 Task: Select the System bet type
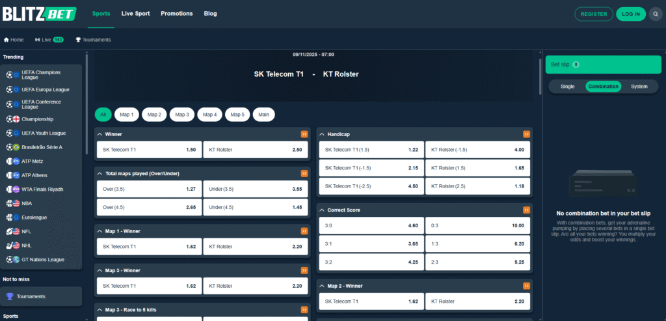639,87
